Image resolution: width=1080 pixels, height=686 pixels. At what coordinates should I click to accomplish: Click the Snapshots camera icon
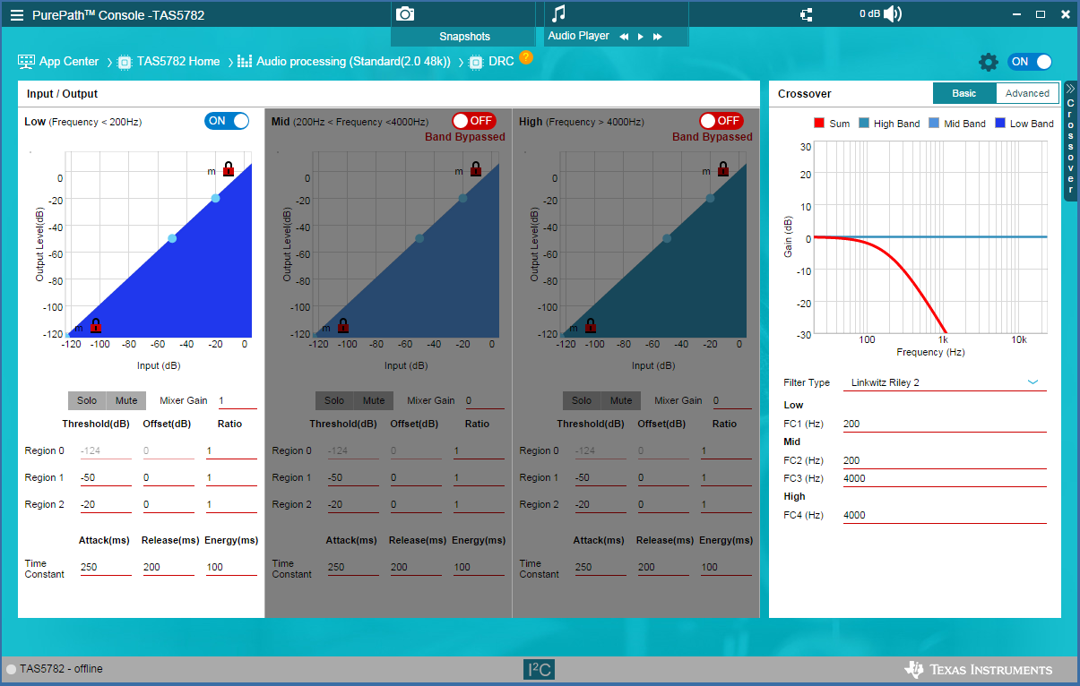pos(405,13)
